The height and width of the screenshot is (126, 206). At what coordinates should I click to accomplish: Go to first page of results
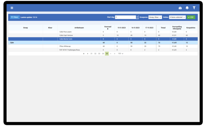coord(84,54)
